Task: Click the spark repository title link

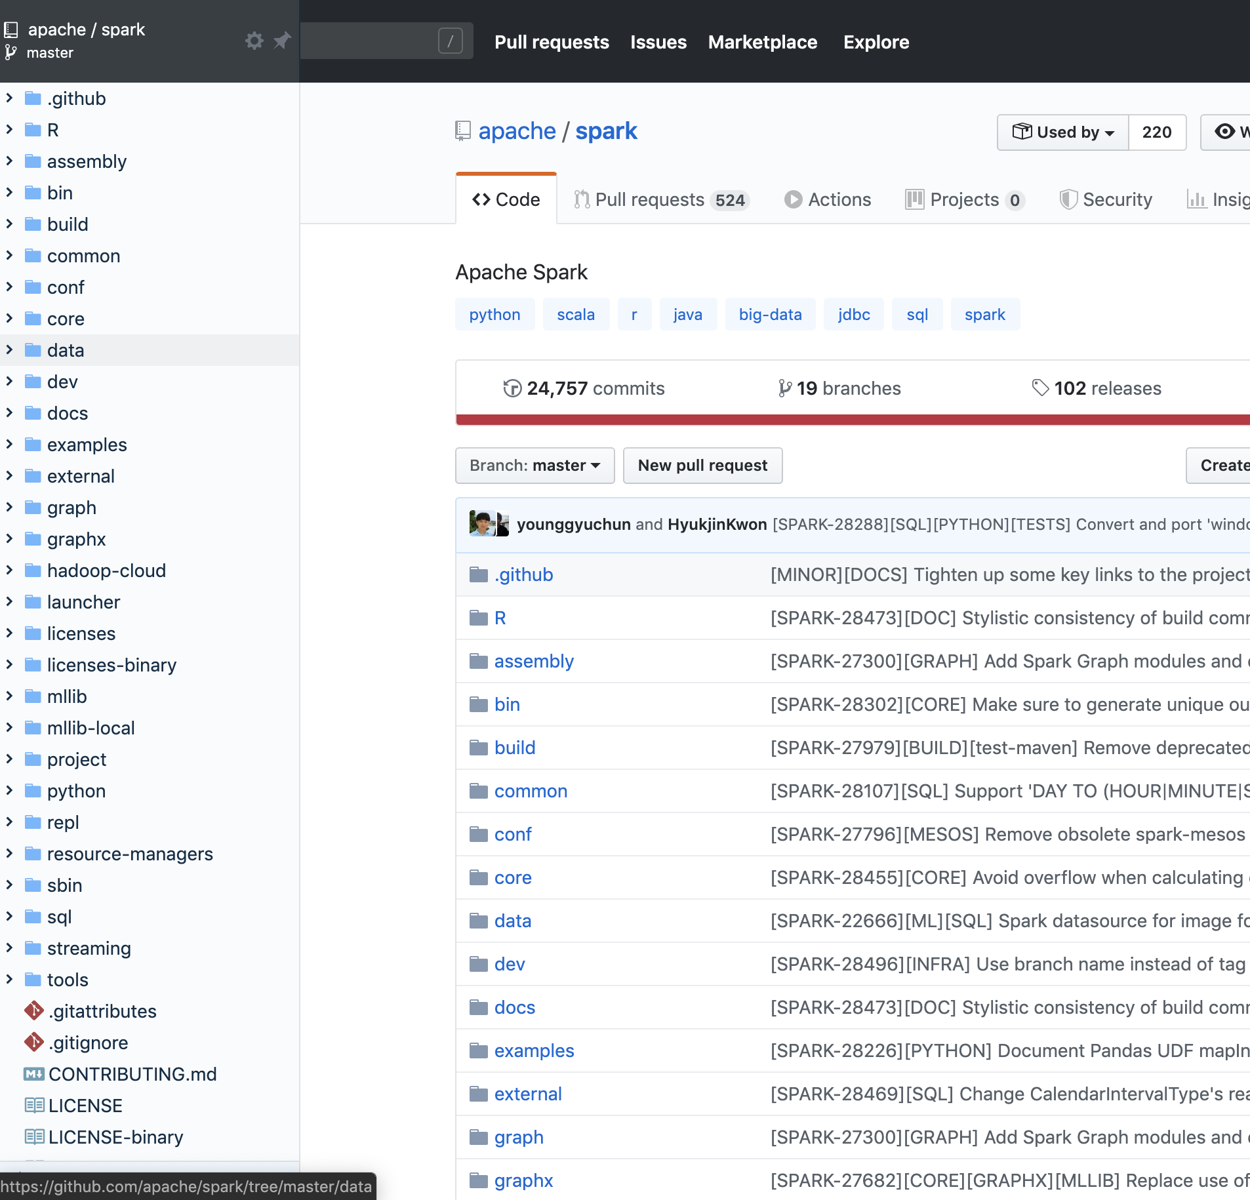Action: coord(606,131)
